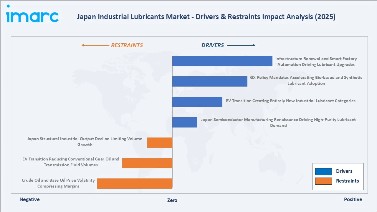Viewport: 377px width, 212px height.
Task: Click the Positive axis label
Action: pos(353,199)
